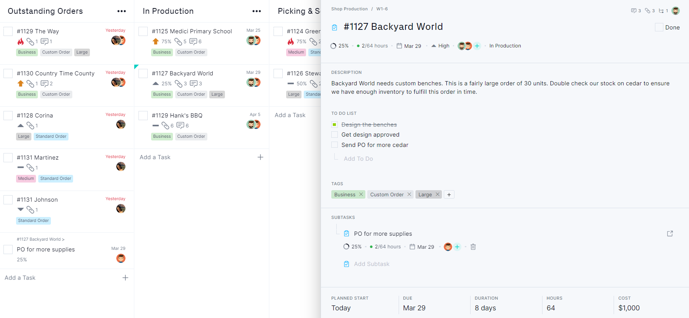Toggle checkbox for #1130 Country Time County
Viewport: 689px width, 318px height.
pyautogui.click(x=8, y=73)
